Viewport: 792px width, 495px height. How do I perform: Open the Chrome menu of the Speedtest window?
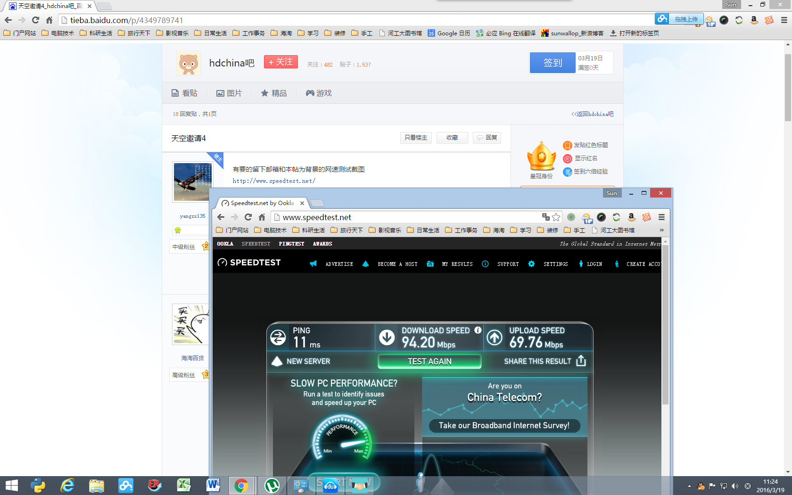661,217
